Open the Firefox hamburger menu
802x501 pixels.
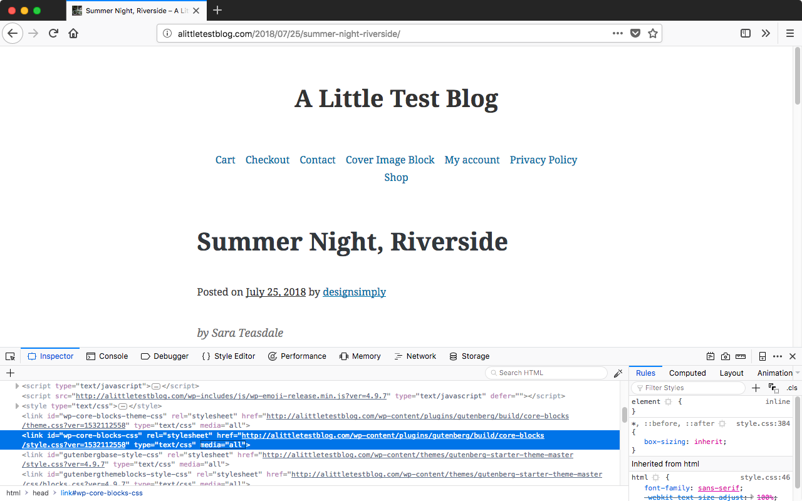point(789,33)
